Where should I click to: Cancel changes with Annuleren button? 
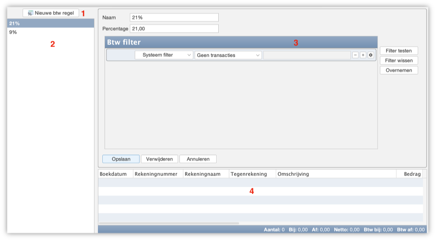click(x=198, y=159)
